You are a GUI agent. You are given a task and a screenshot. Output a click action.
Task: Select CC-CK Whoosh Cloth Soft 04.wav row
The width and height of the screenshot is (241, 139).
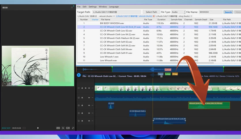click(x=159, y=49)
